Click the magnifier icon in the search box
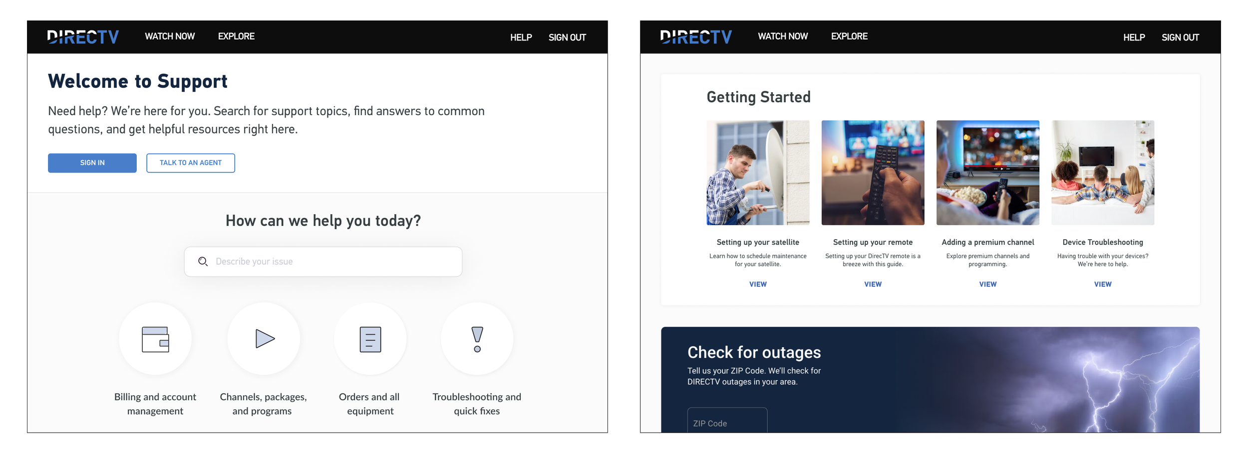 tap(203, 262)
